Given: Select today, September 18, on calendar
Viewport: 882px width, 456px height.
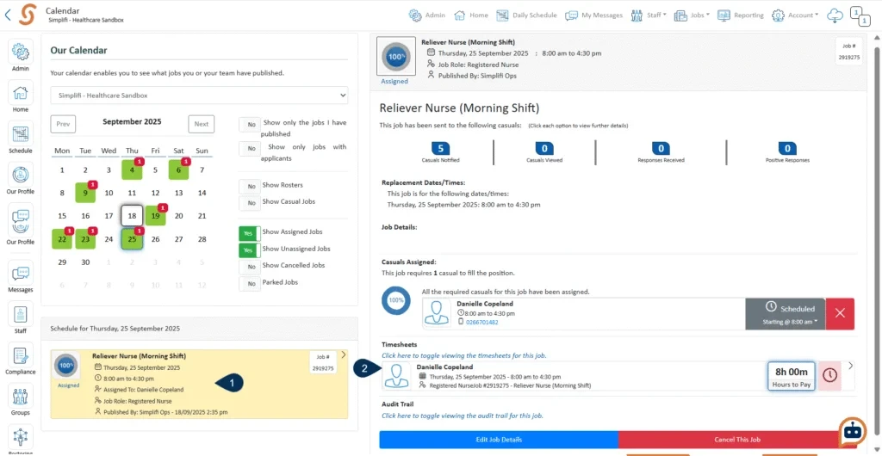Looking at the screenshot, I should (x=132, y=216).
